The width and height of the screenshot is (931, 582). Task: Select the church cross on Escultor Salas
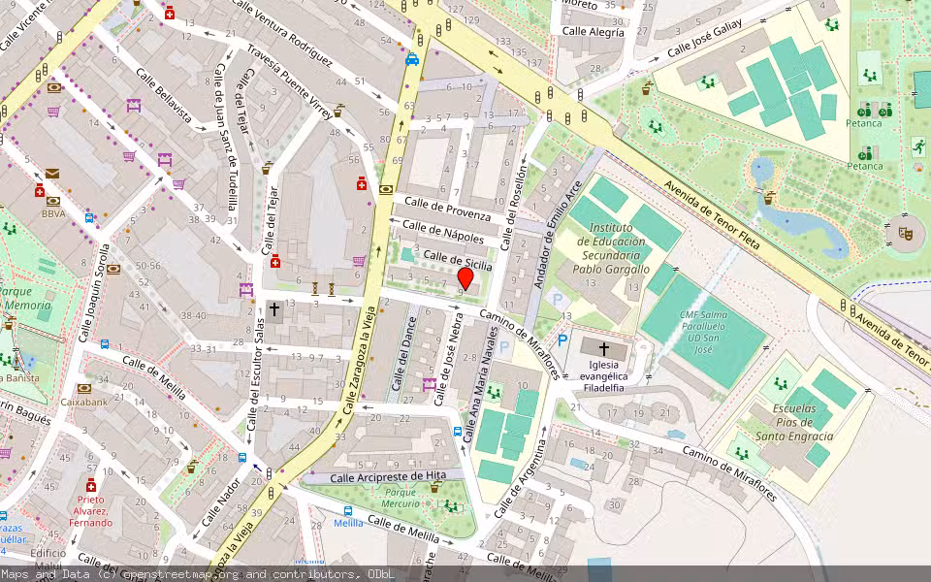click(274, 310)
